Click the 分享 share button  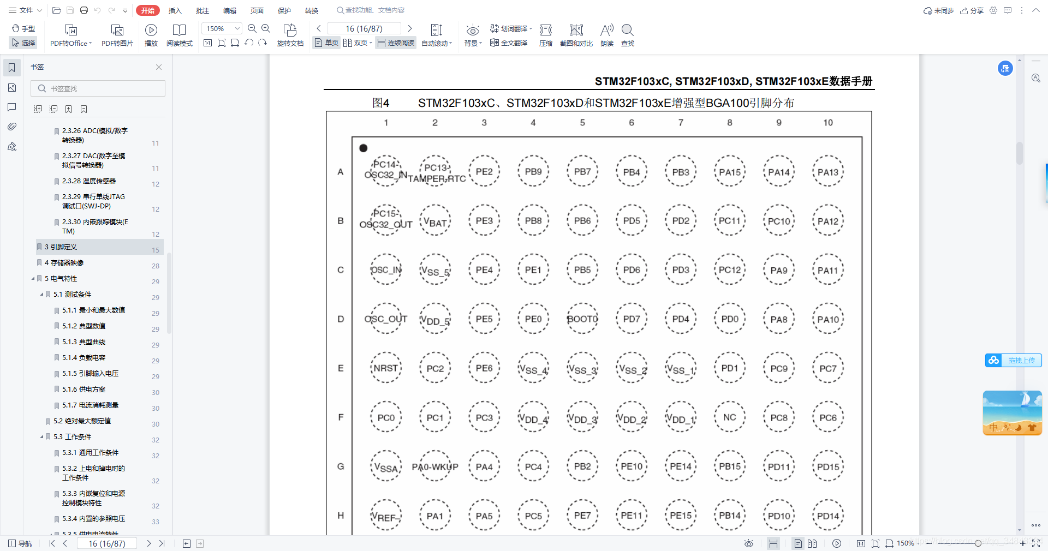(972, 10)
